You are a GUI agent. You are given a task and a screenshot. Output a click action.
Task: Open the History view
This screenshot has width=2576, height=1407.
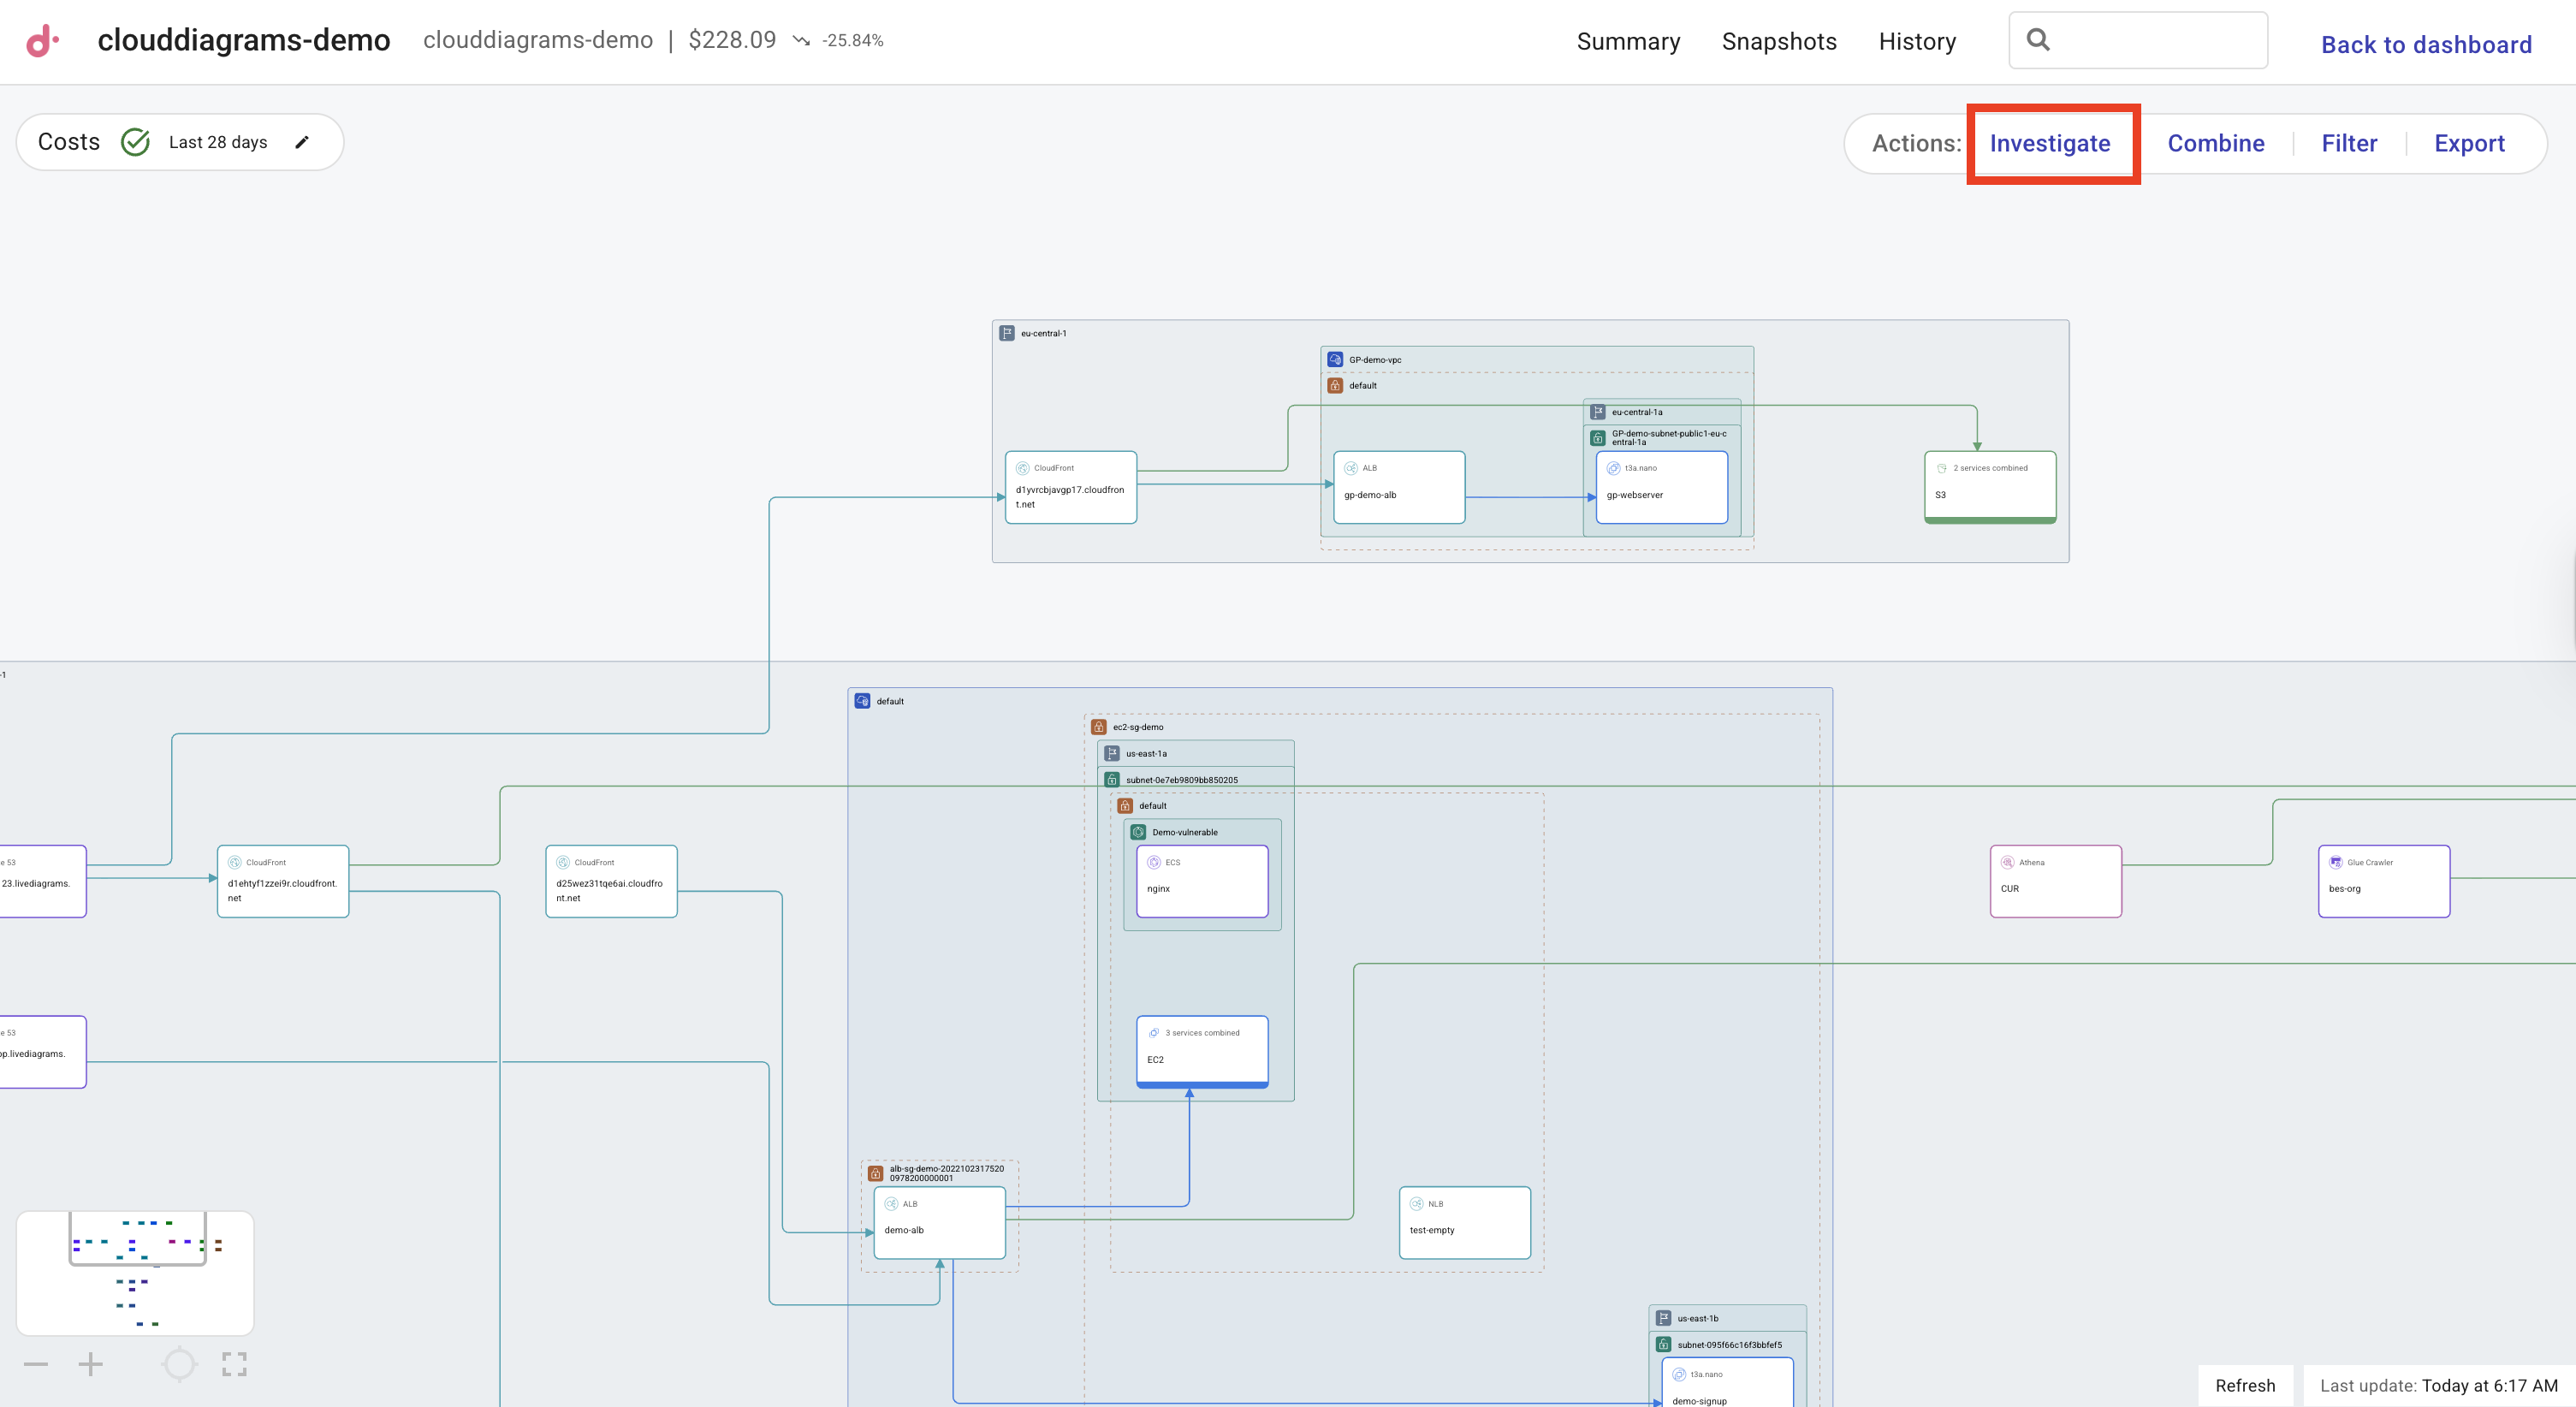click(x=1917, y=41)
